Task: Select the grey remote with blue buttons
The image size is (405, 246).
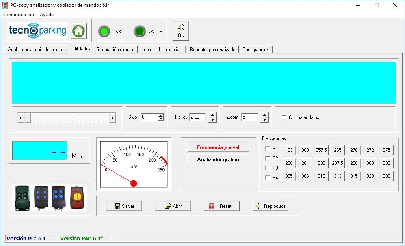Action: coord(41,198)
